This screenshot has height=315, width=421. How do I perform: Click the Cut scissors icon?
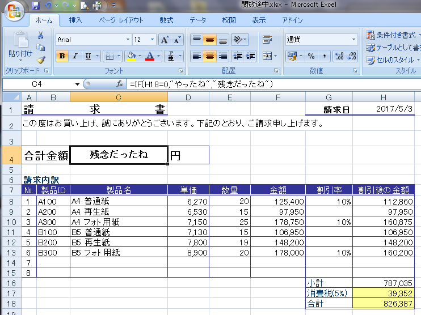click(41, 35)
